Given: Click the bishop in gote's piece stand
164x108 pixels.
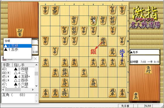Looking at the screenshot, I should [20, 33].
